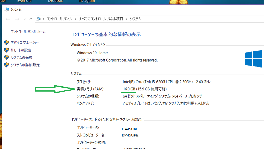Click processor value Intel(R) Core(TM) i5-6200U
This screenshot has height=149, width=264.
(167, 82)
